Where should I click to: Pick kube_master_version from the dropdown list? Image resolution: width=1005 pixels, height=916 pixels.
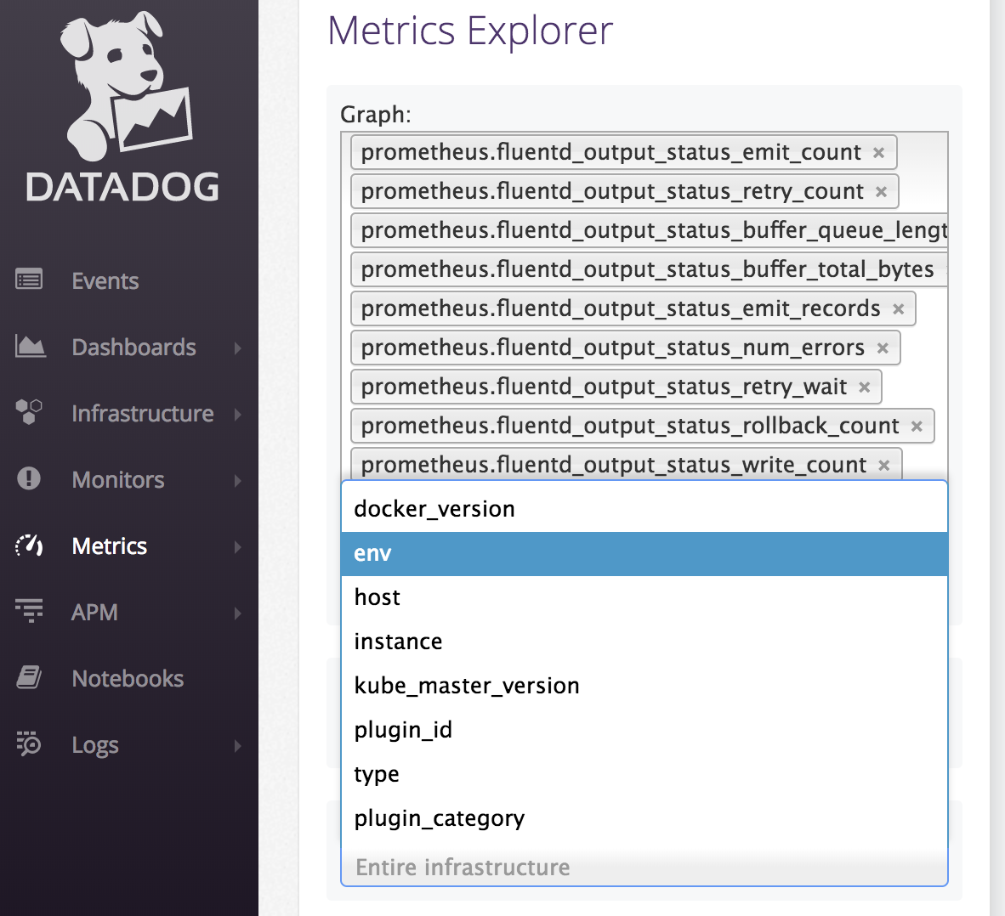tap(467, 685)
